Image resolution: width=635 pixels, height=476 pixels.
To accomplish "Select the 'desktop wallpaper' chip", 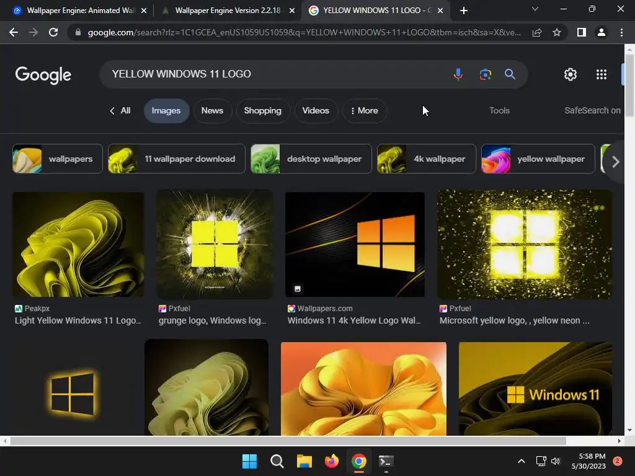I will pyautogui.click(x=311, y=159).
